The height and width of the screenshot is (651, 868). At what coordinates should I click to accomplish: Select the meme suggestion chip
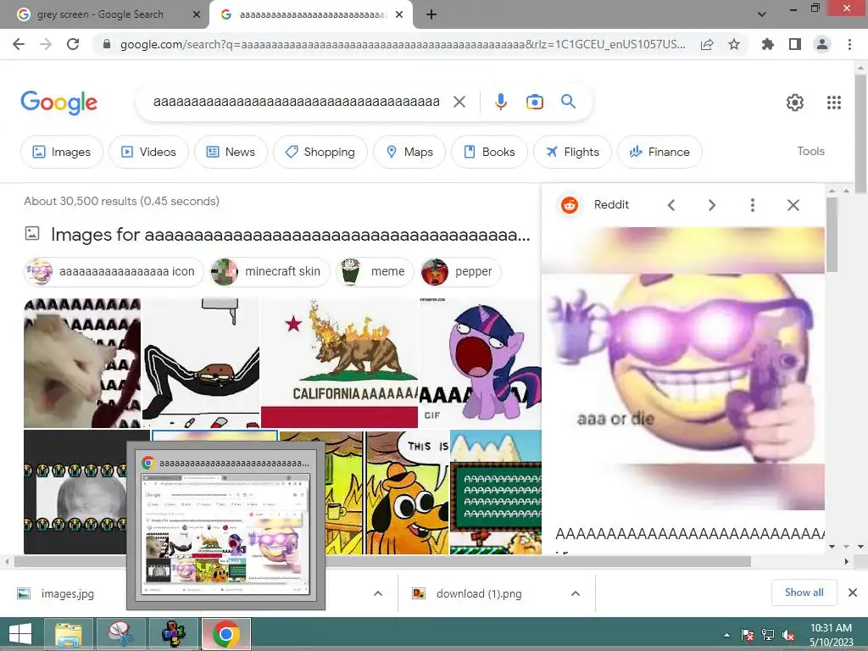pyautogui.click(x=375, y=272)
